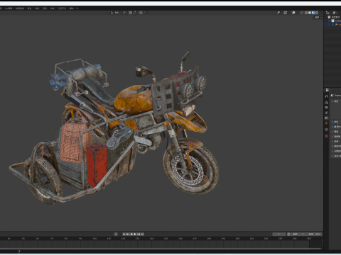The width and height of the screenshot is (341, 255).
Task: Open the View Layer properties tab
Action: 326,113
